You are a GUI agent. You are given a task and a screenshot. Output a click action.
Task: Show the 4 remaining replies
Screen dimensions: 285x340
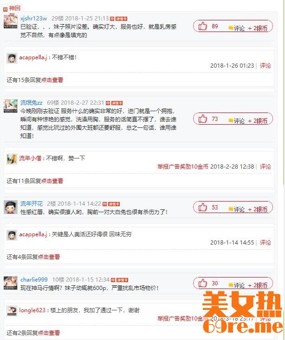tap(49, 257)
